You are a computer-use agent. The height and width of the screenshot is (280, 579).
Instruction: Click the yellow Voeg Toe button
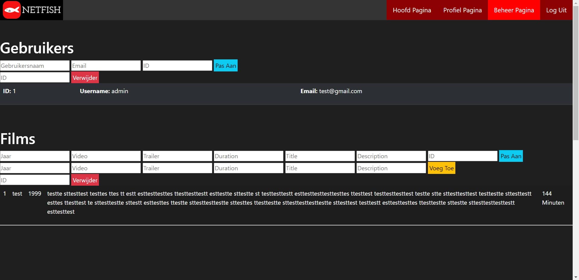click(441, 168)
